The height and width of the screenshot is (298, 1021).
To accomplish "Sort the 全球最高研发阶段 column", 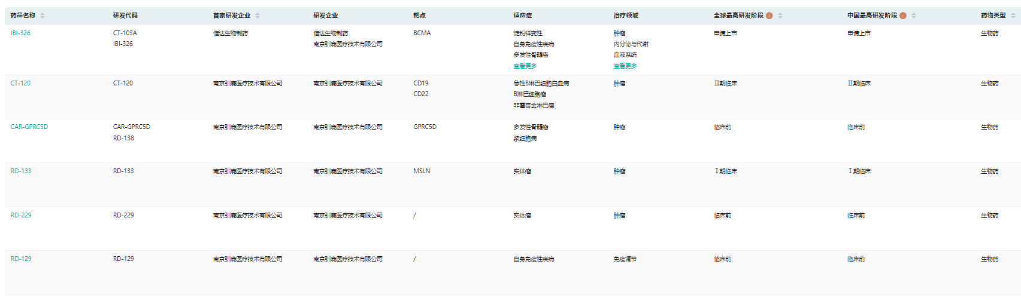I will (x=780, y=16).
